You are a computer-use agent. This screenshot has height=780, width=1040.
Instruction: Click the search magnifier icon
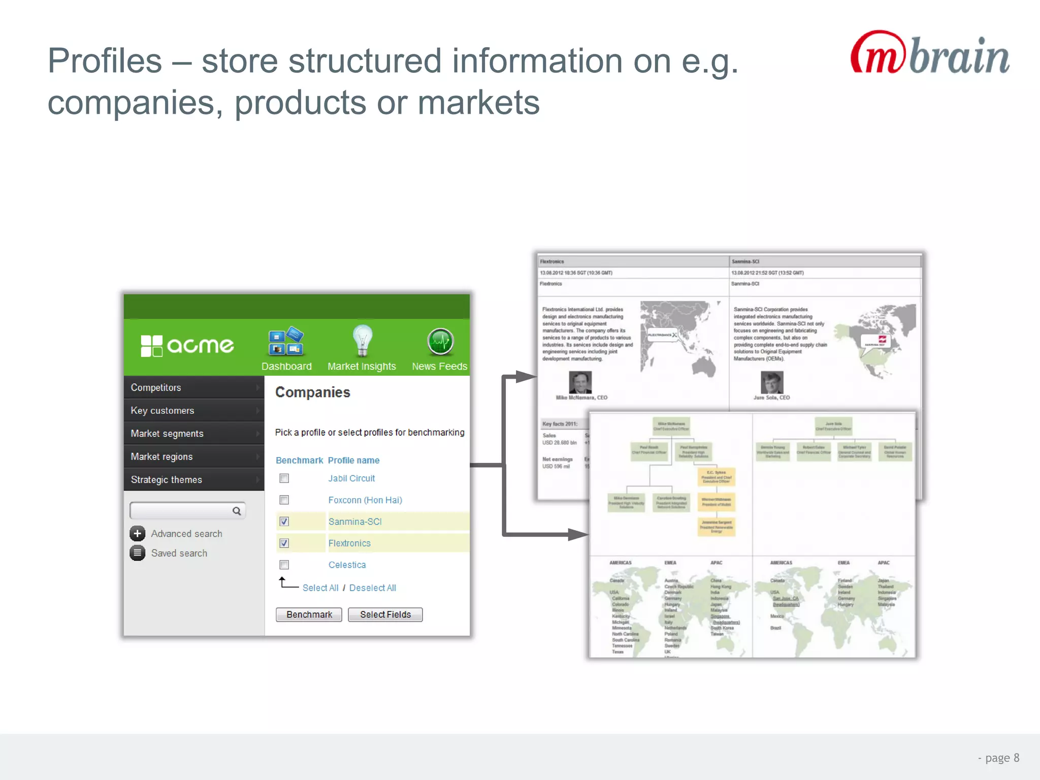tap(237, 511)
